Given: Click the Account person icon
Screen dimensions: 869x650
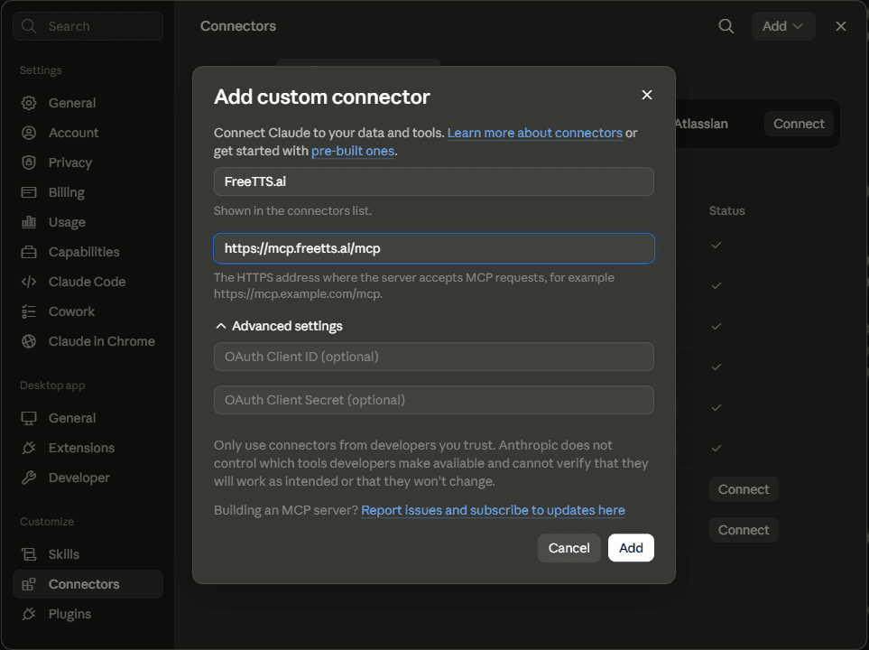Looking at the screenshot, I should [29, 133].
